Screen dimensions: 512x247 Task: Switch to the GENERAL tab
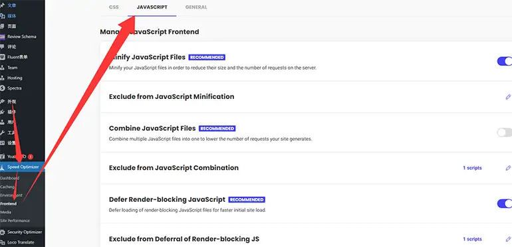[x=196, y=7]
